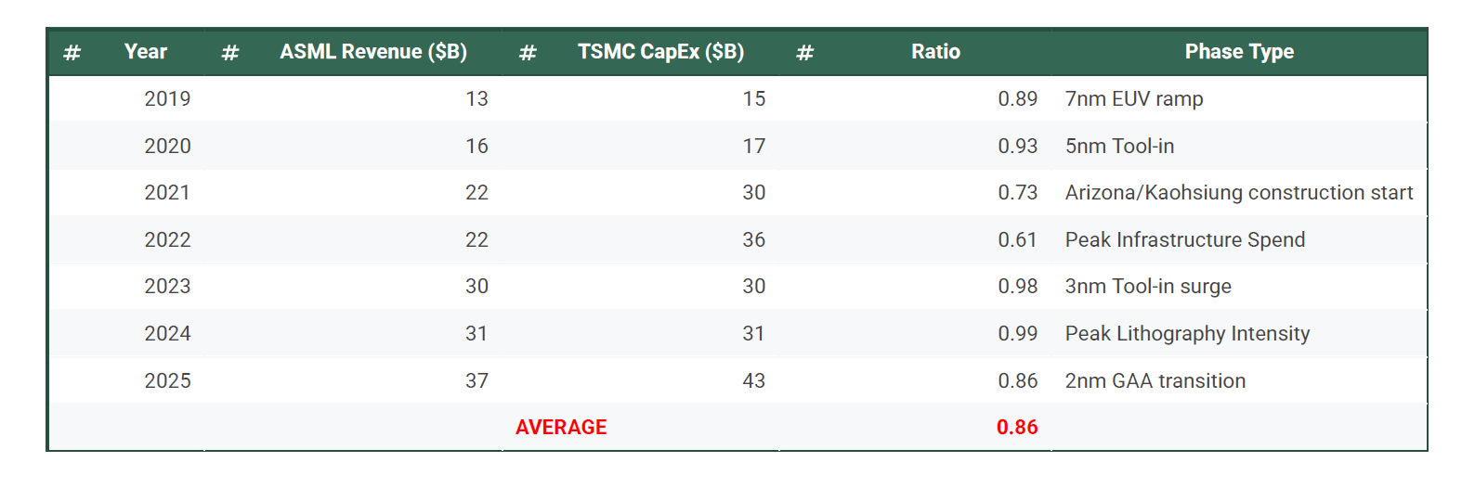1475x488 pixels.
Task: Click the ASML revenue value 37
Action: point(476,381)
